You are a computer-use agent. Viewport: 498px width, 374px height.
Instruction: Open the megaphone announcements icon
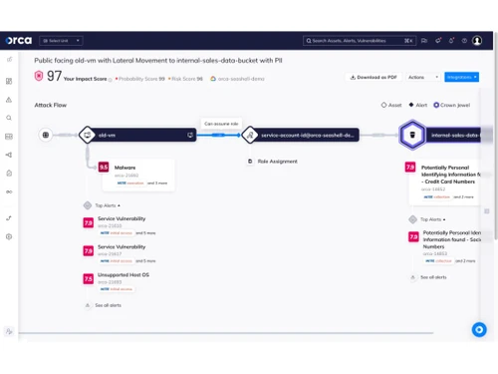pyautogui.click(x=438, y=41)
